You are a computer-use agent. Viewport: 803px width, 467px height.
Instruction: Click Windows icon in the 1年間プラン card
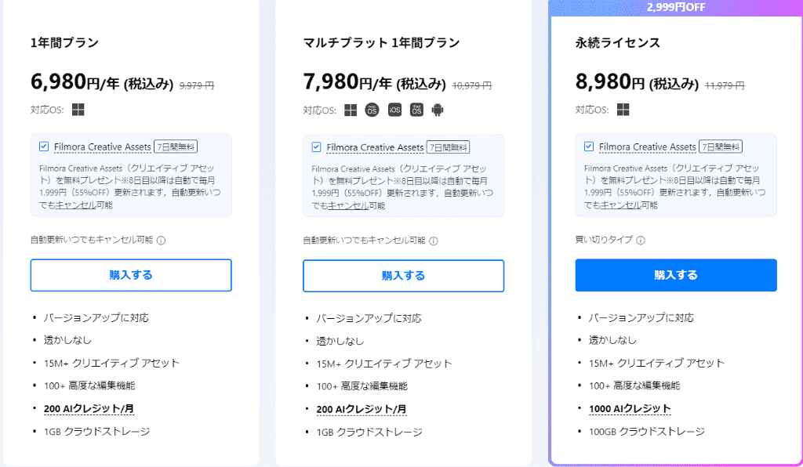tap(78, 110)
